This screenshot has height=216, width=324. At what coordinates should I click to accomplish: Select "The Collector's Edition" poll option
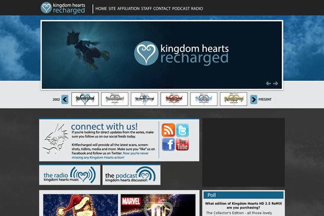239,213
